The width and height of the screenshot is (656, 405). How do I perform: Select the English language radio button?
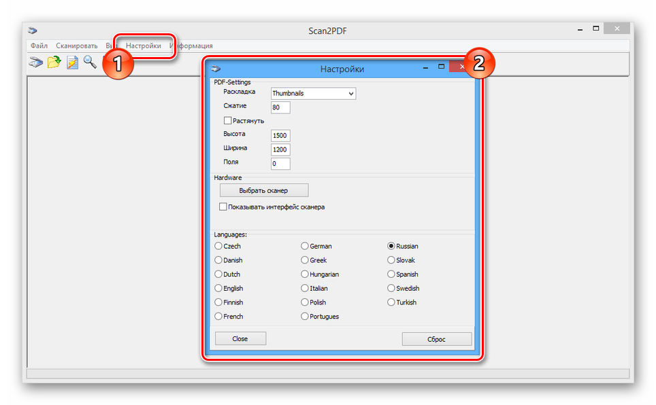tap(218, 288)
